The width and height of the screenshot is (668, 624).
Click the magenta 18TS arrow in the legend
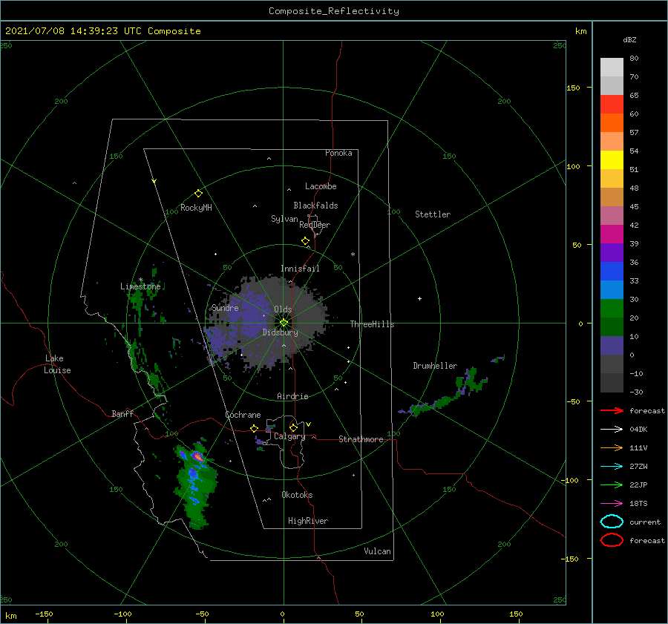pyautogui.click(x=612, y=504)
